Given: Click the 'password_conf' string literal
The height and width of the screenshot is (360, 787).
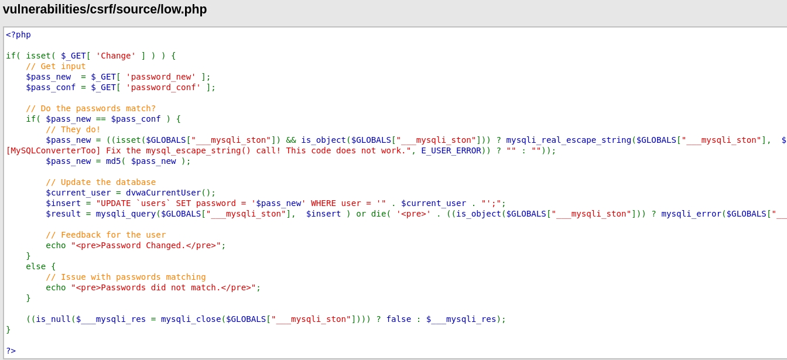Looking at the screenshot, I should pyautogui.click(x=163, y=87).
